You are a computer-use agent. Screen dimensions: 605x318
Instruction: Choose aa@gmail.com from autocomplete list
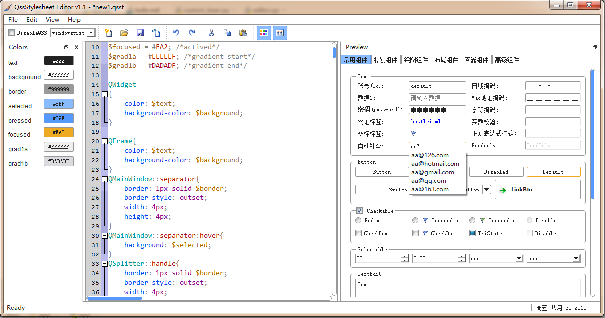[433, 172]
